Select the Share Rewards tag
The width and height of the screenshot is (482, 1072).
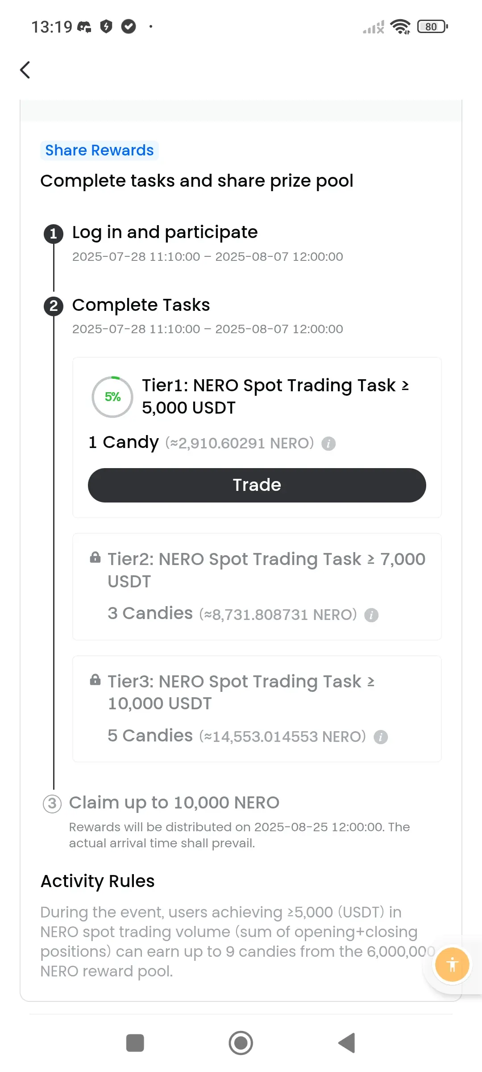click(x=100, y=151)
